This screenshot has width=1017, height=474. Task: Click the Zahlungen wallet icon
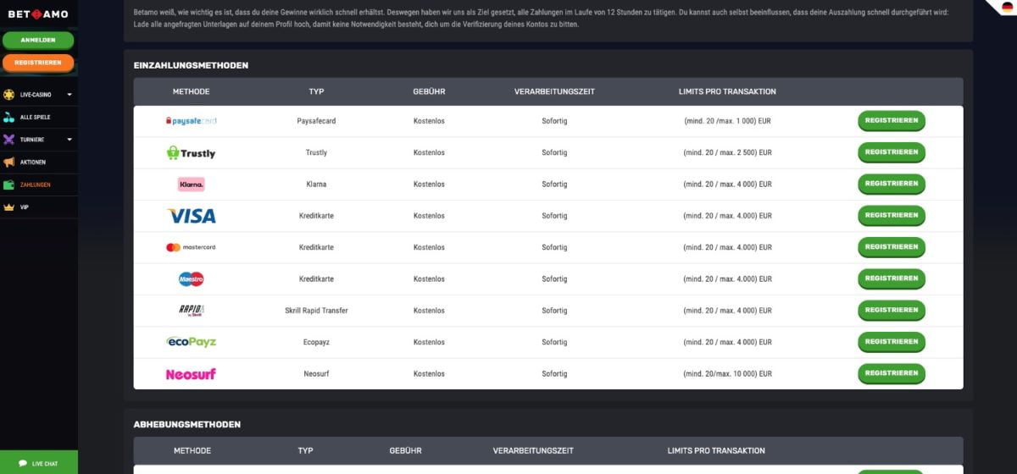pos(9,185)
